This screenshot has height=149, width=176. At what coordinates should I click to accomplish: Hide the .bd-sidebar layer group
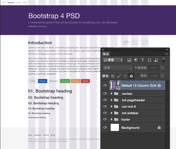click(x=105, y=113)
